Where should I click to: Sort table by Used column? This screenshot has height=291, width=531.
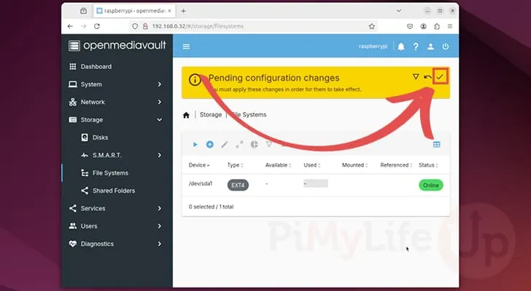coord(311,165)
